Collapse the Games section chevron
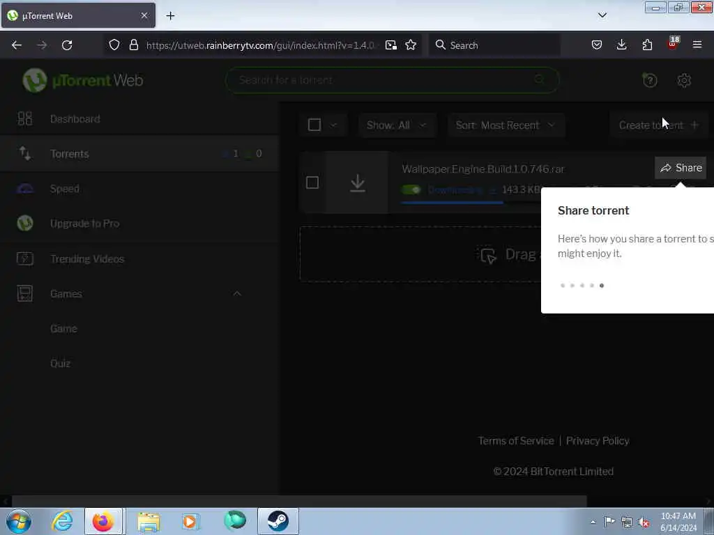 coord(237,293)
